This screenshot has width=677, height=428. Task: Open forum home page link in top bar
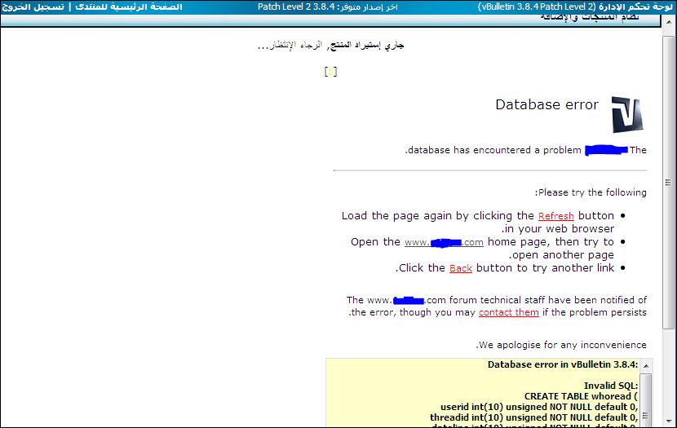(x=128, y=7)
